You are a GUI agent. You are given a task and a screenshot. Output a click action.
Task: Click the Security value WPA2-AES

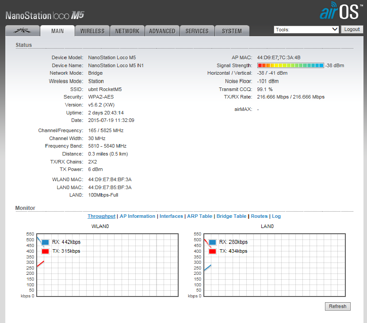click(x=101, y=97)
